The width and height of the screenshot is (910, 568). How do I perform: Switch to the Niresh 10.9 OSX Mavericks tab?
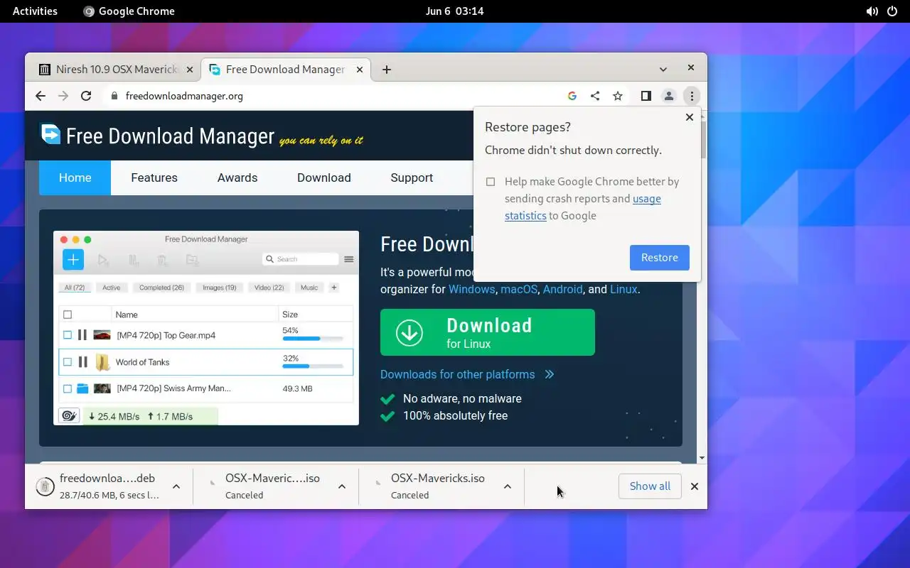point(116,70)
